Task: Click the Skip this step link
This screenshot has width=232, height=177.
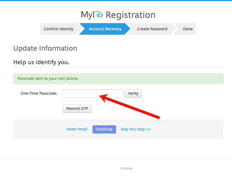Action: tap(136, 129)
